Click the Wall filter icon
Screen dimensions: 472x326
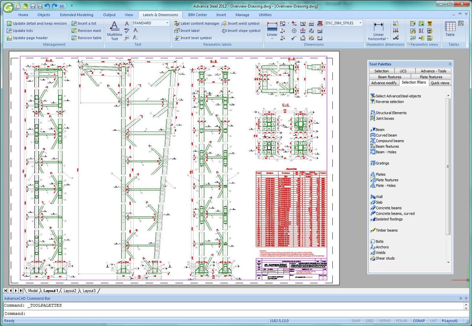[x=373, y=197]
